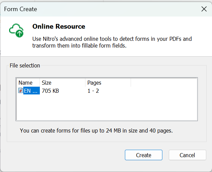Image resolution: width=212 pixels, height=172 pixels.
Task: Sort files by Name column header
Action: 28,83
